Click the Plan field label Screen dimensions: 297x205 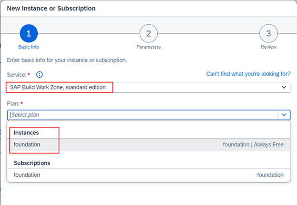[14, 102]
